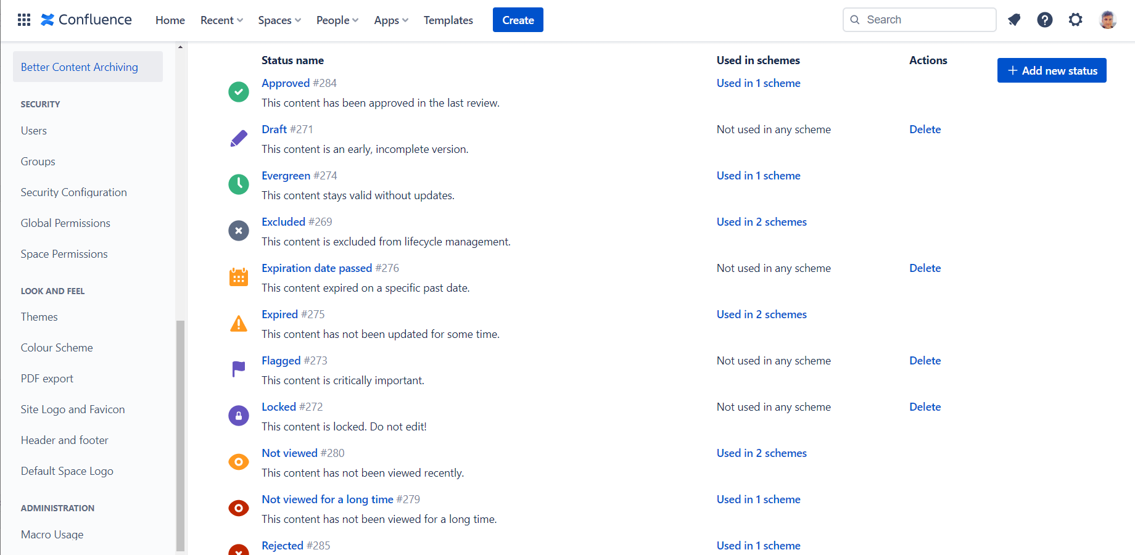Select Global Permissions in the sidebar

tap(65, 223)
